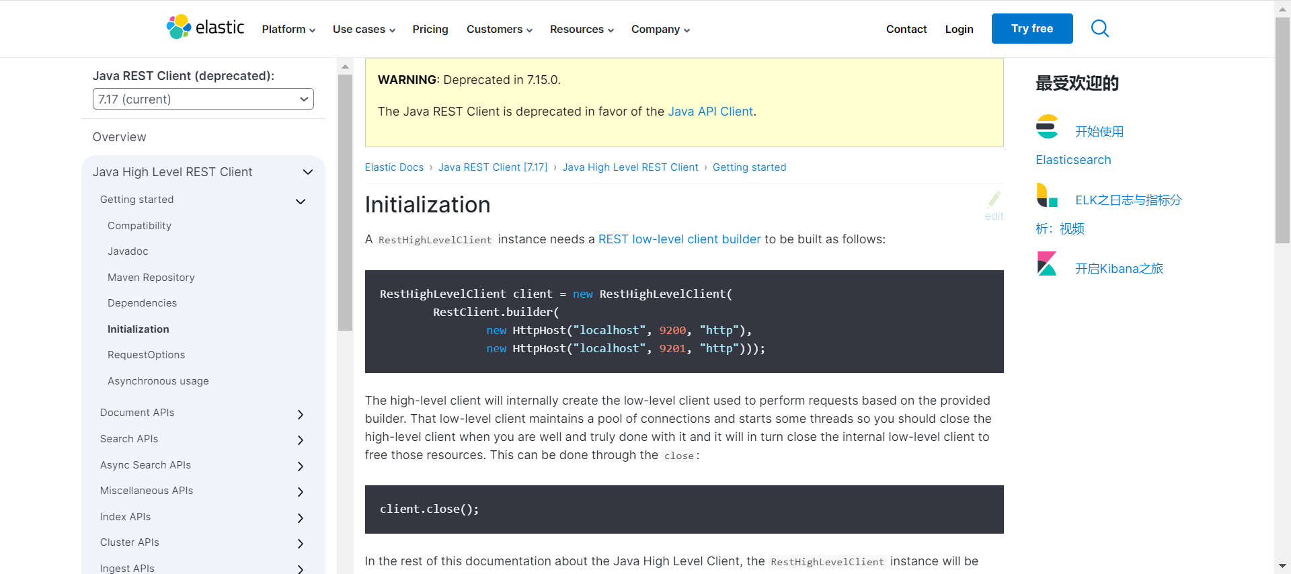This screenshot has width=1291, height=574.
Task: Click page scrollbar down arrow
Action: [1282, 566]
